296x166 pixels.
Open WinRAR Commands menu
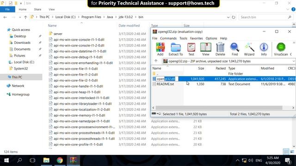tap(168, 38)
